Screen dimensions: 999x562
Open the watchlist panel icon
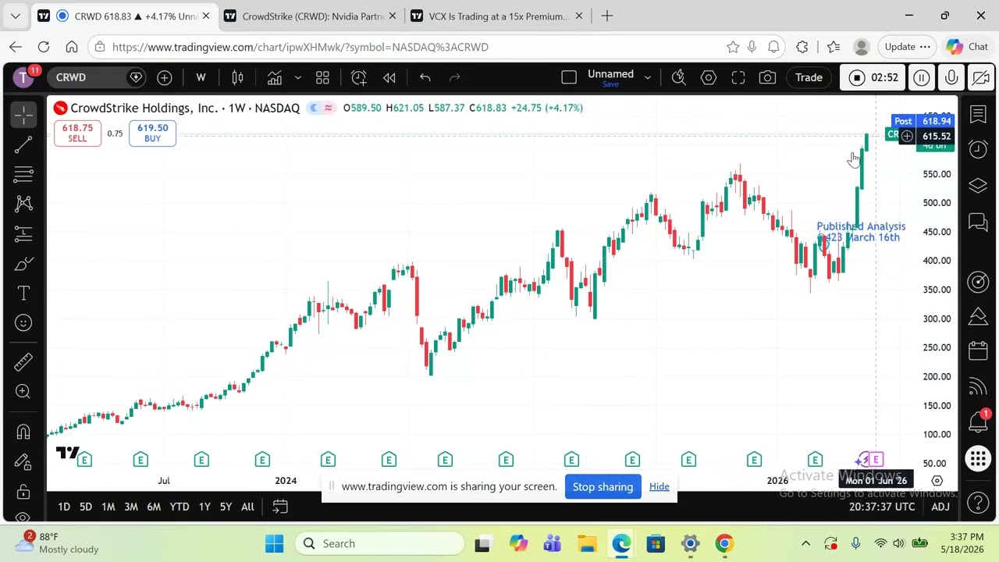tap(978, 115)
